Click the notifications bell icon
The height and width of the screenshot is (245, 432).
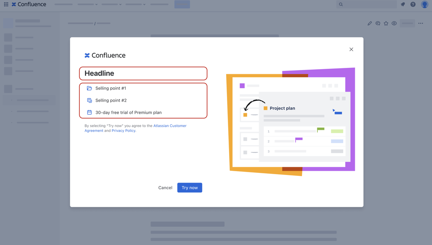[402, 4]
